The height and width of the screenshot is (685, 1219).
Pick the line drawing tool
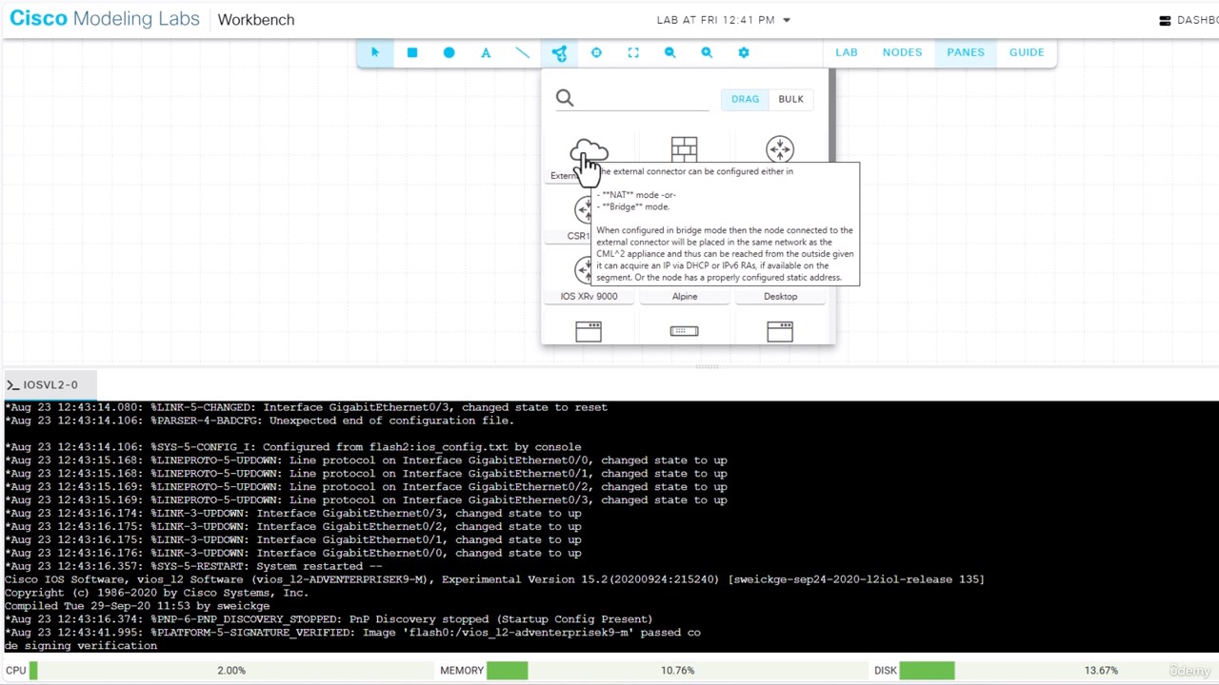click(x=523, y=53)
